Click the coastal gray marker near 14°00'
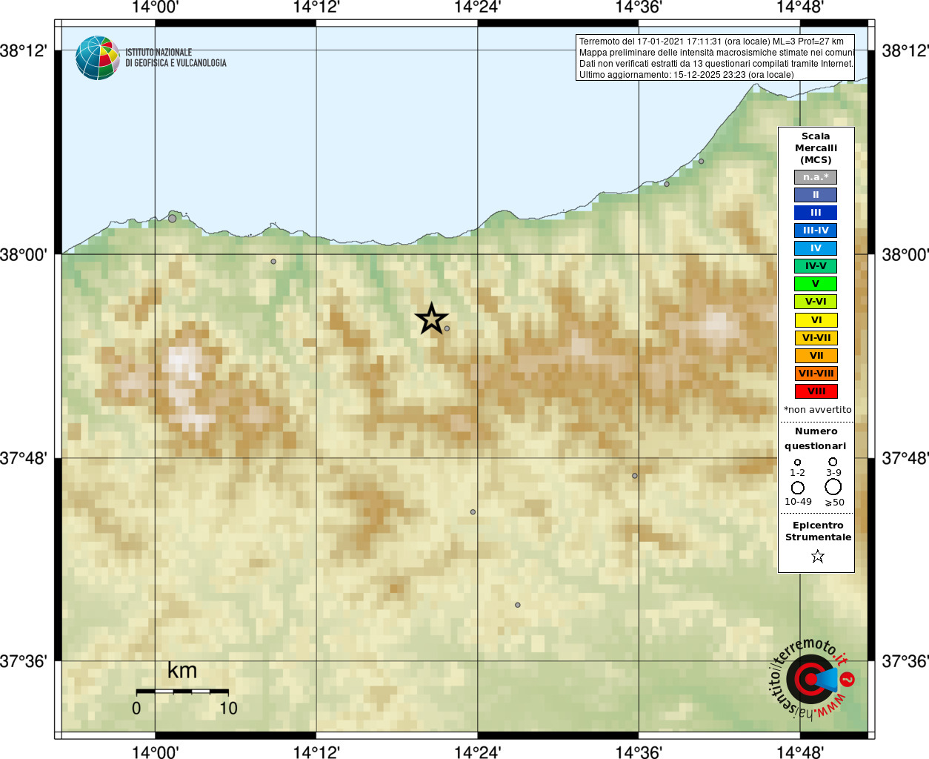The height and width of the screenshot is (759, 929). (x=173, y=219)
